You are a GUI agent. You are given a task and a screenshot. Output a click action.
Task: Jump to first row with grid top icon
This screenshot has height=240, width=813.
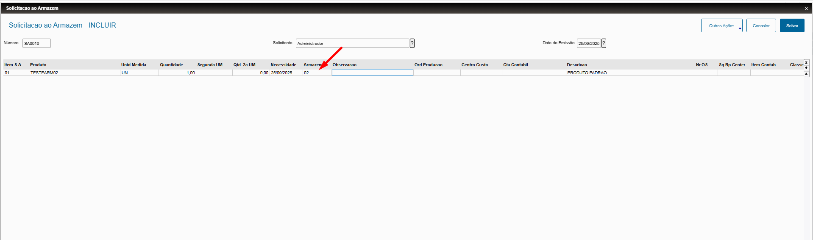click(x=806, y=62)
